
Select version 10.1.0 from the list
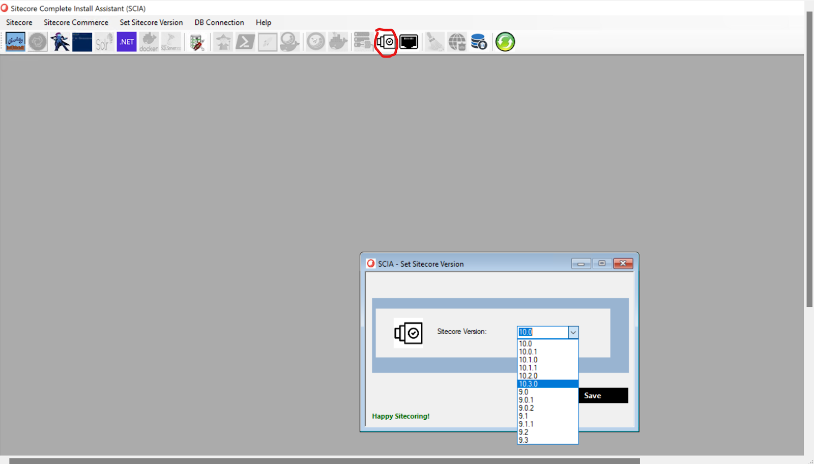(x=547, y=360)
